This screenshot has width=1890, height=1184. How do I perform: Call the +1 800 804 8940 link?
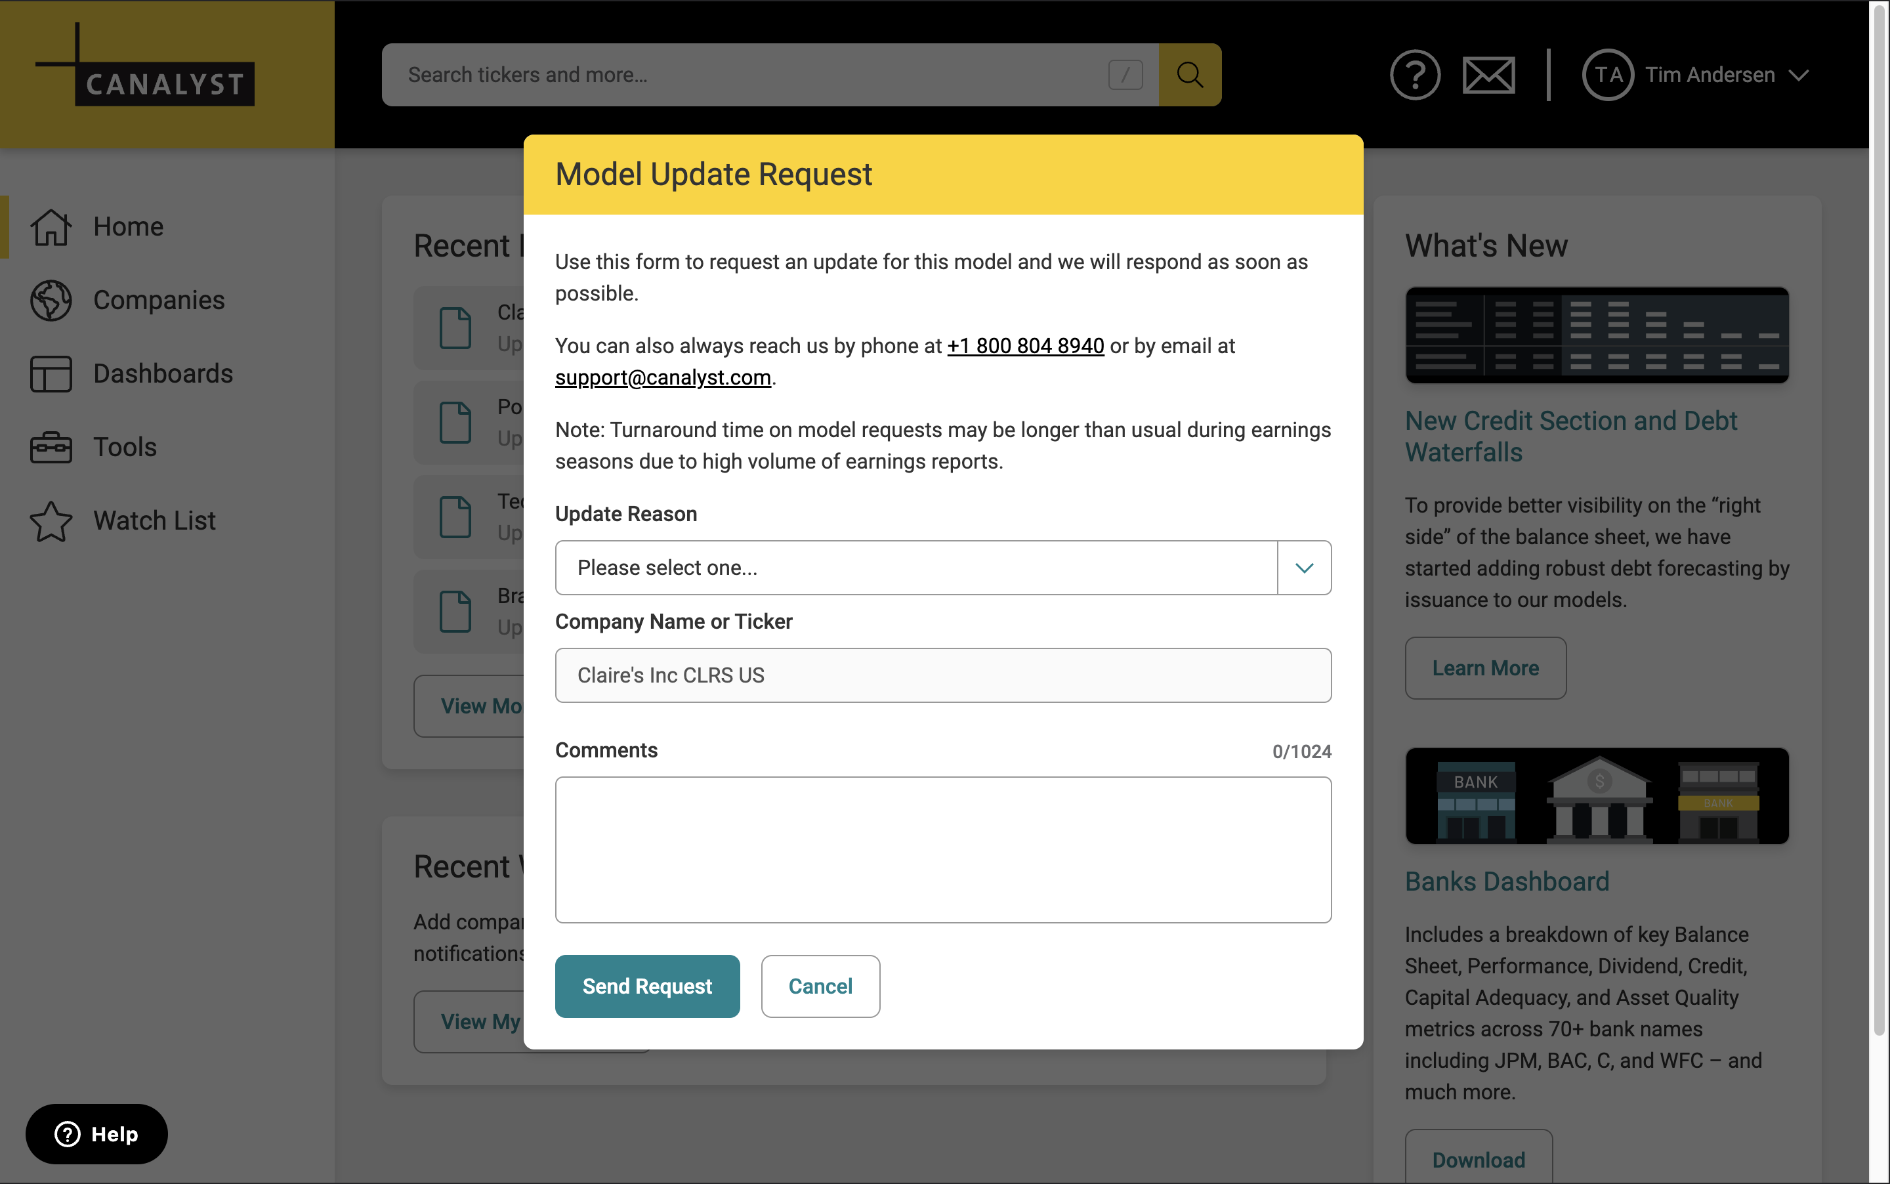click(x=1025, y=346)
